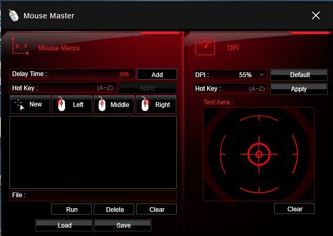Click the Test Aera label
Image resolution: width=333 pixels, height=236 pixels.
(218, 102)
